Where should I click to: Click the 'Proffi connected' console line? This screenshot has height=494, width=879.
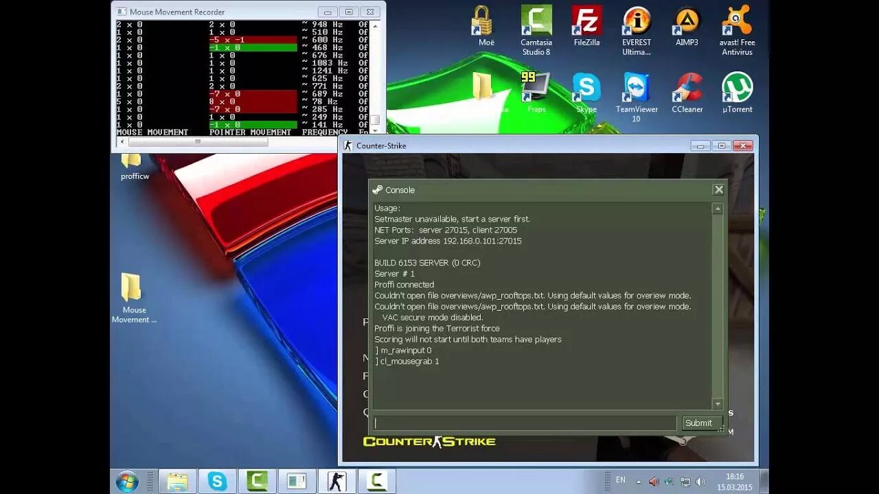pyautogui.click(x=404, y=285)
